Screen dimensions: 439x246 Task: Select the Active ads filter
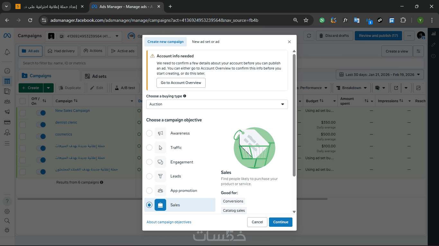point(123,51)
